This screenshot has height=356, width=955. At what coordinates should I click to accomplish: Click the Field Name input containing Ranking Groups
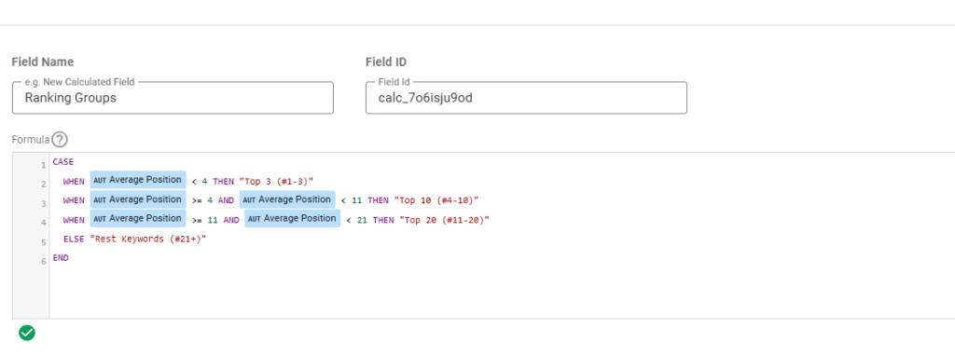click(173, 97)
